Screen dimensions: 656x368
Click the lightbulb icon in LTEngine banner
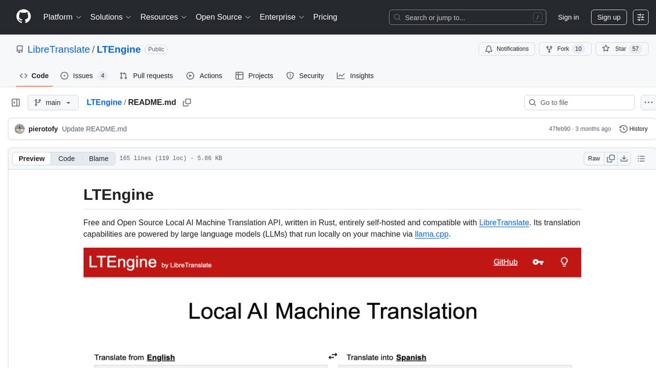tap(564, 262)
